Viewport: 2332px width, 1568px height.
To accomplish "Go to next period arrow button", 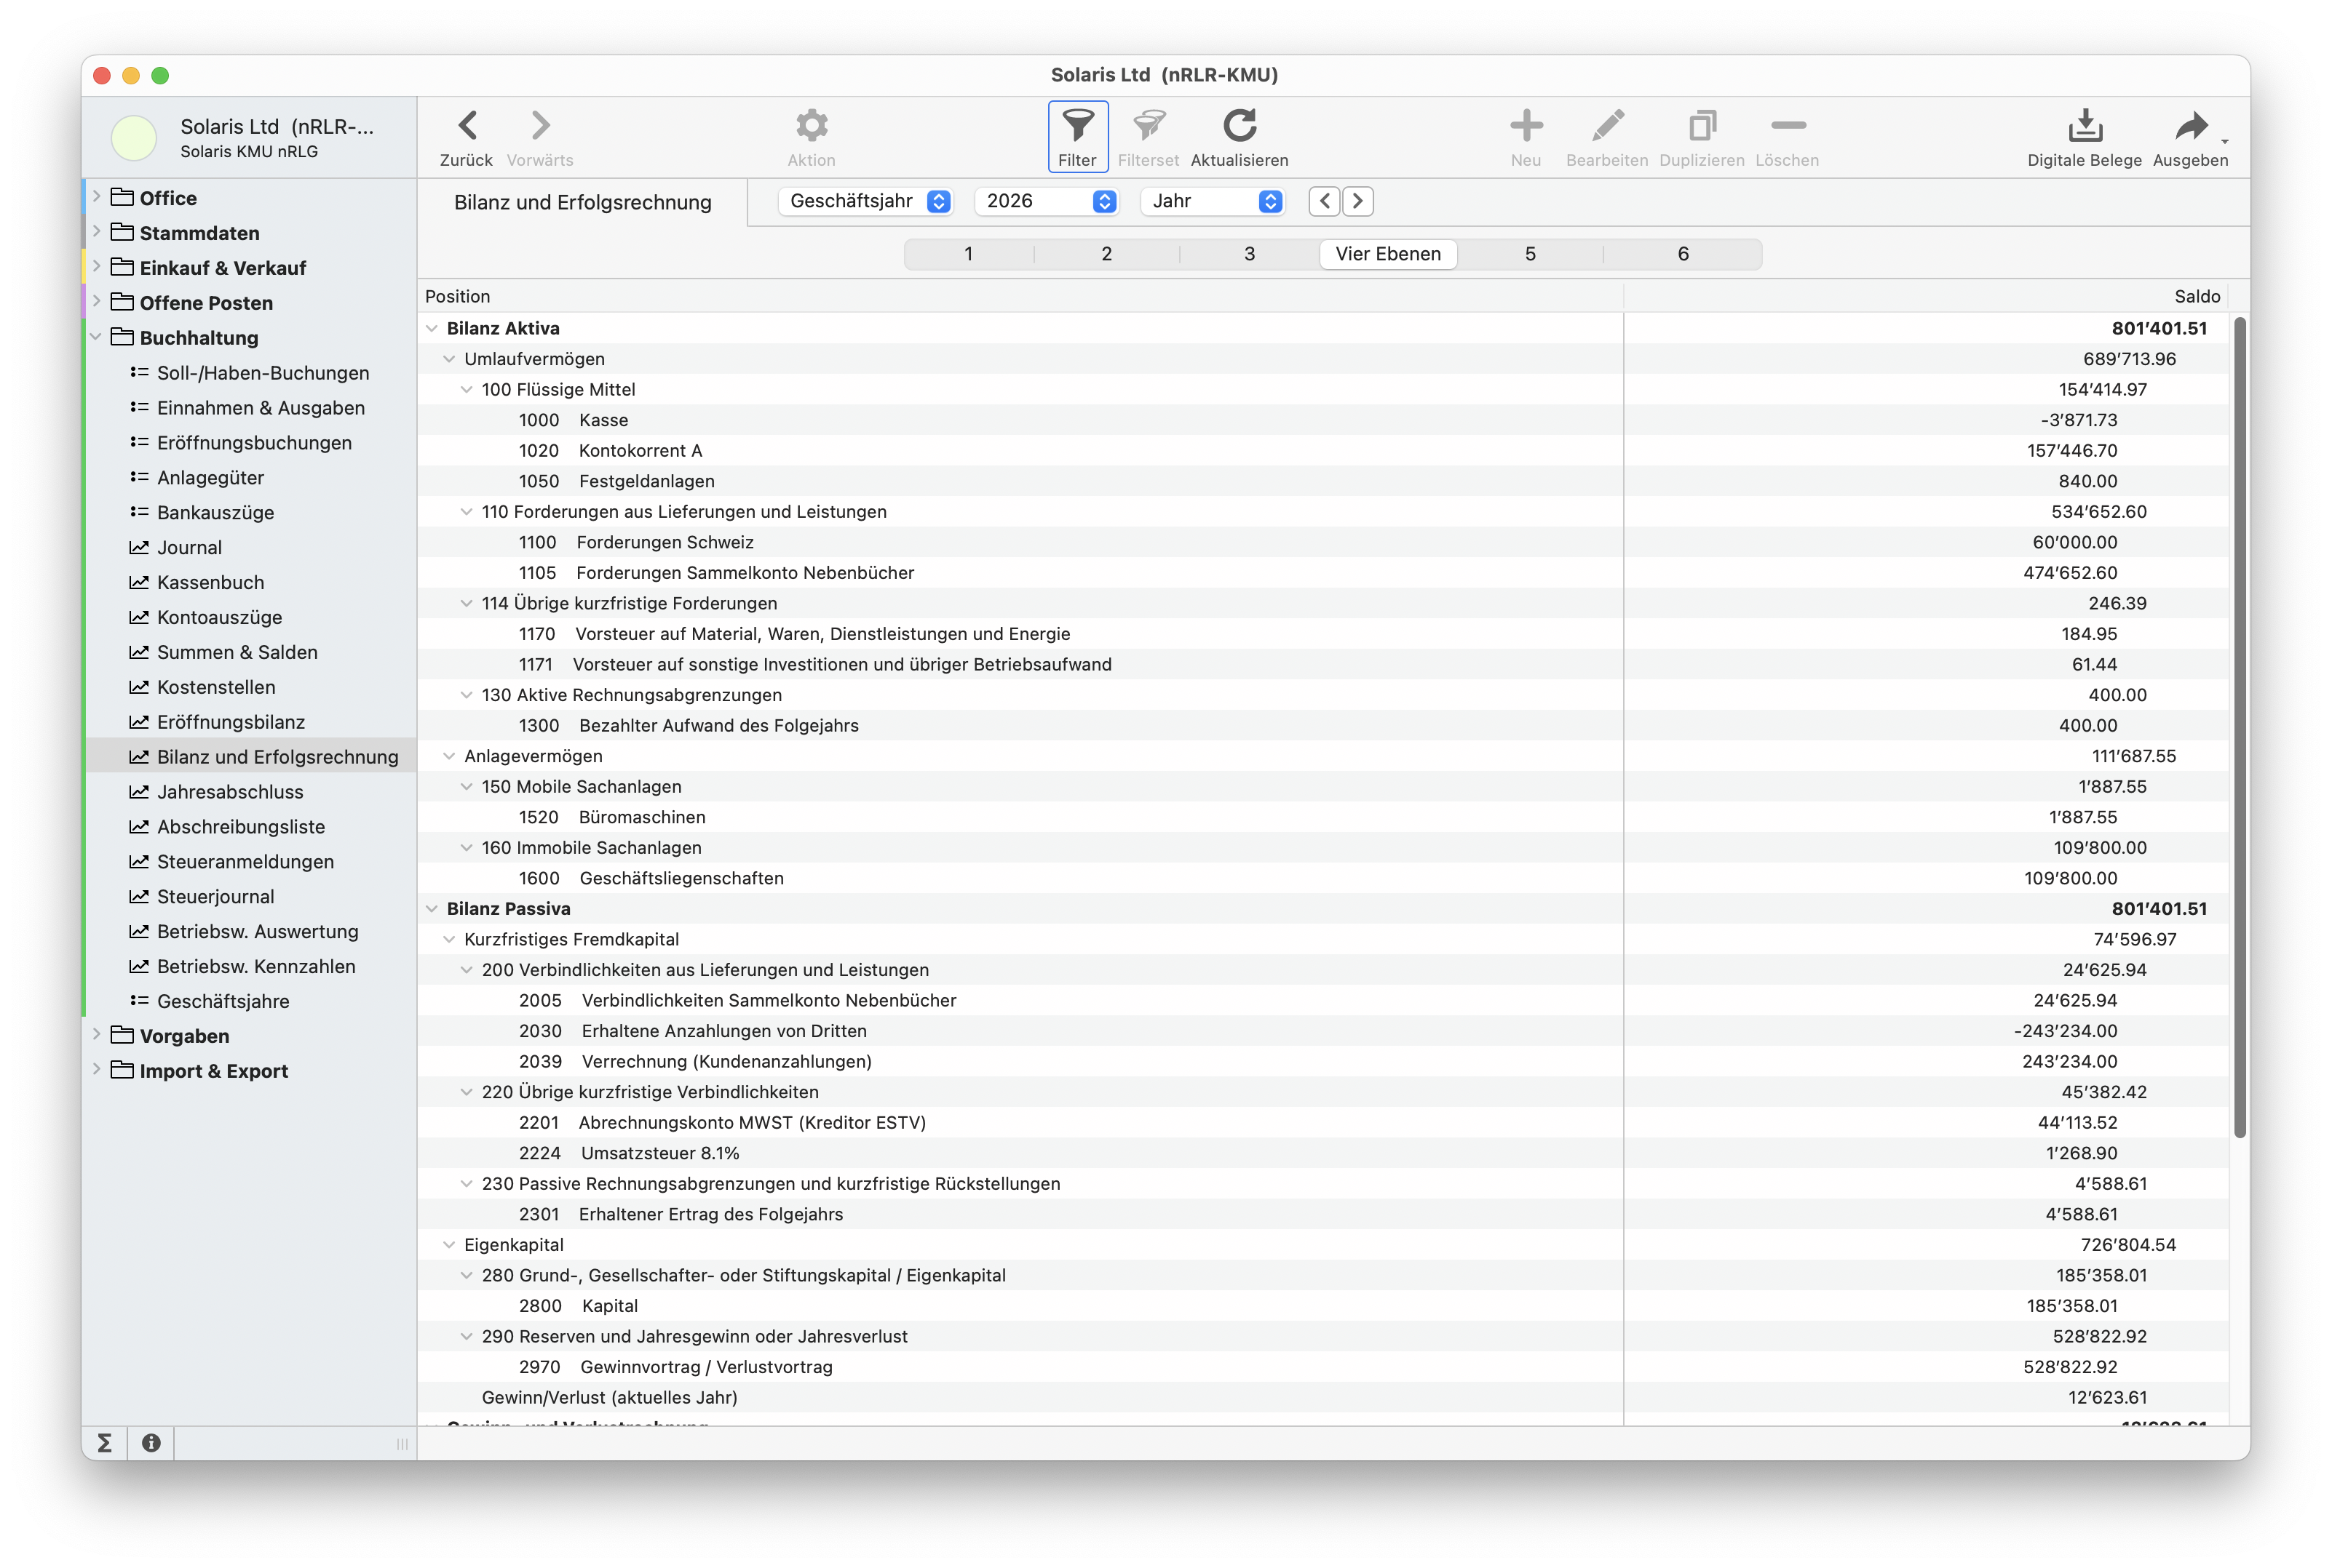I will [1357, 201].
